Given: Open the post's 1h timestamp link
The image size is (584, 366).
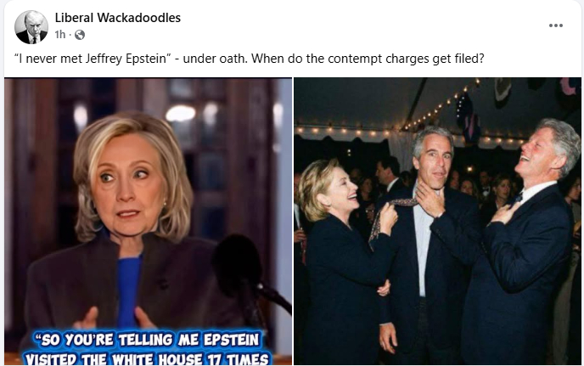Looking at the screenshot, I should pos(59,35).
